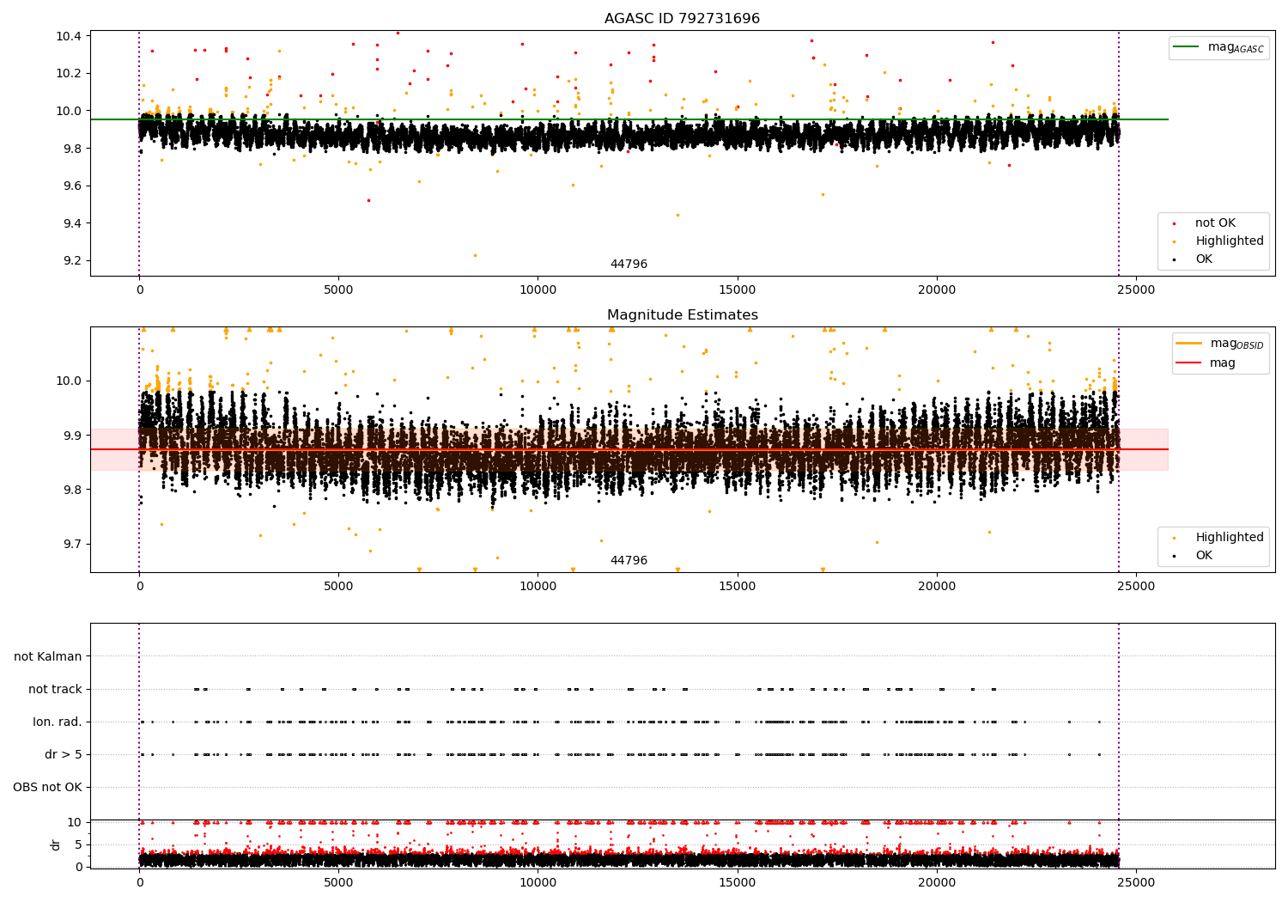1288x902 pixels.
Task: Click the 9.6 tick on the top plot
Action: pyautogui.click(x=72, y=186)
